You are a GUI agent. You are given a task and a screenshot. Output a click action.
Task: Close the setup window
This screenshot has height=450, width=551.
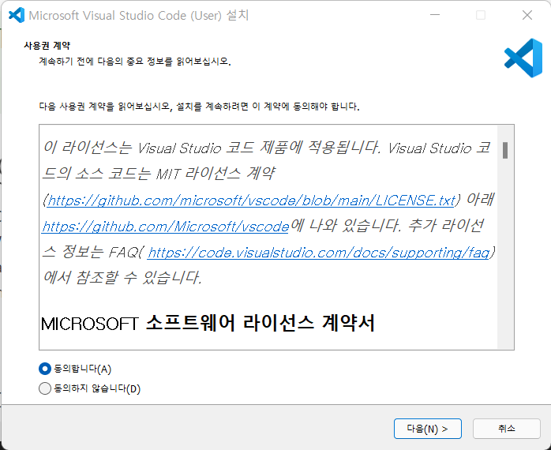coord(527,15)
